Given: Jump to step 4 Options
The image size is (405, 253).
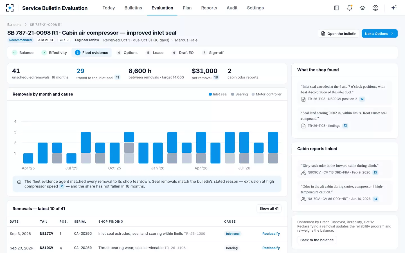Looking at the screenshot, I should 127,53.
